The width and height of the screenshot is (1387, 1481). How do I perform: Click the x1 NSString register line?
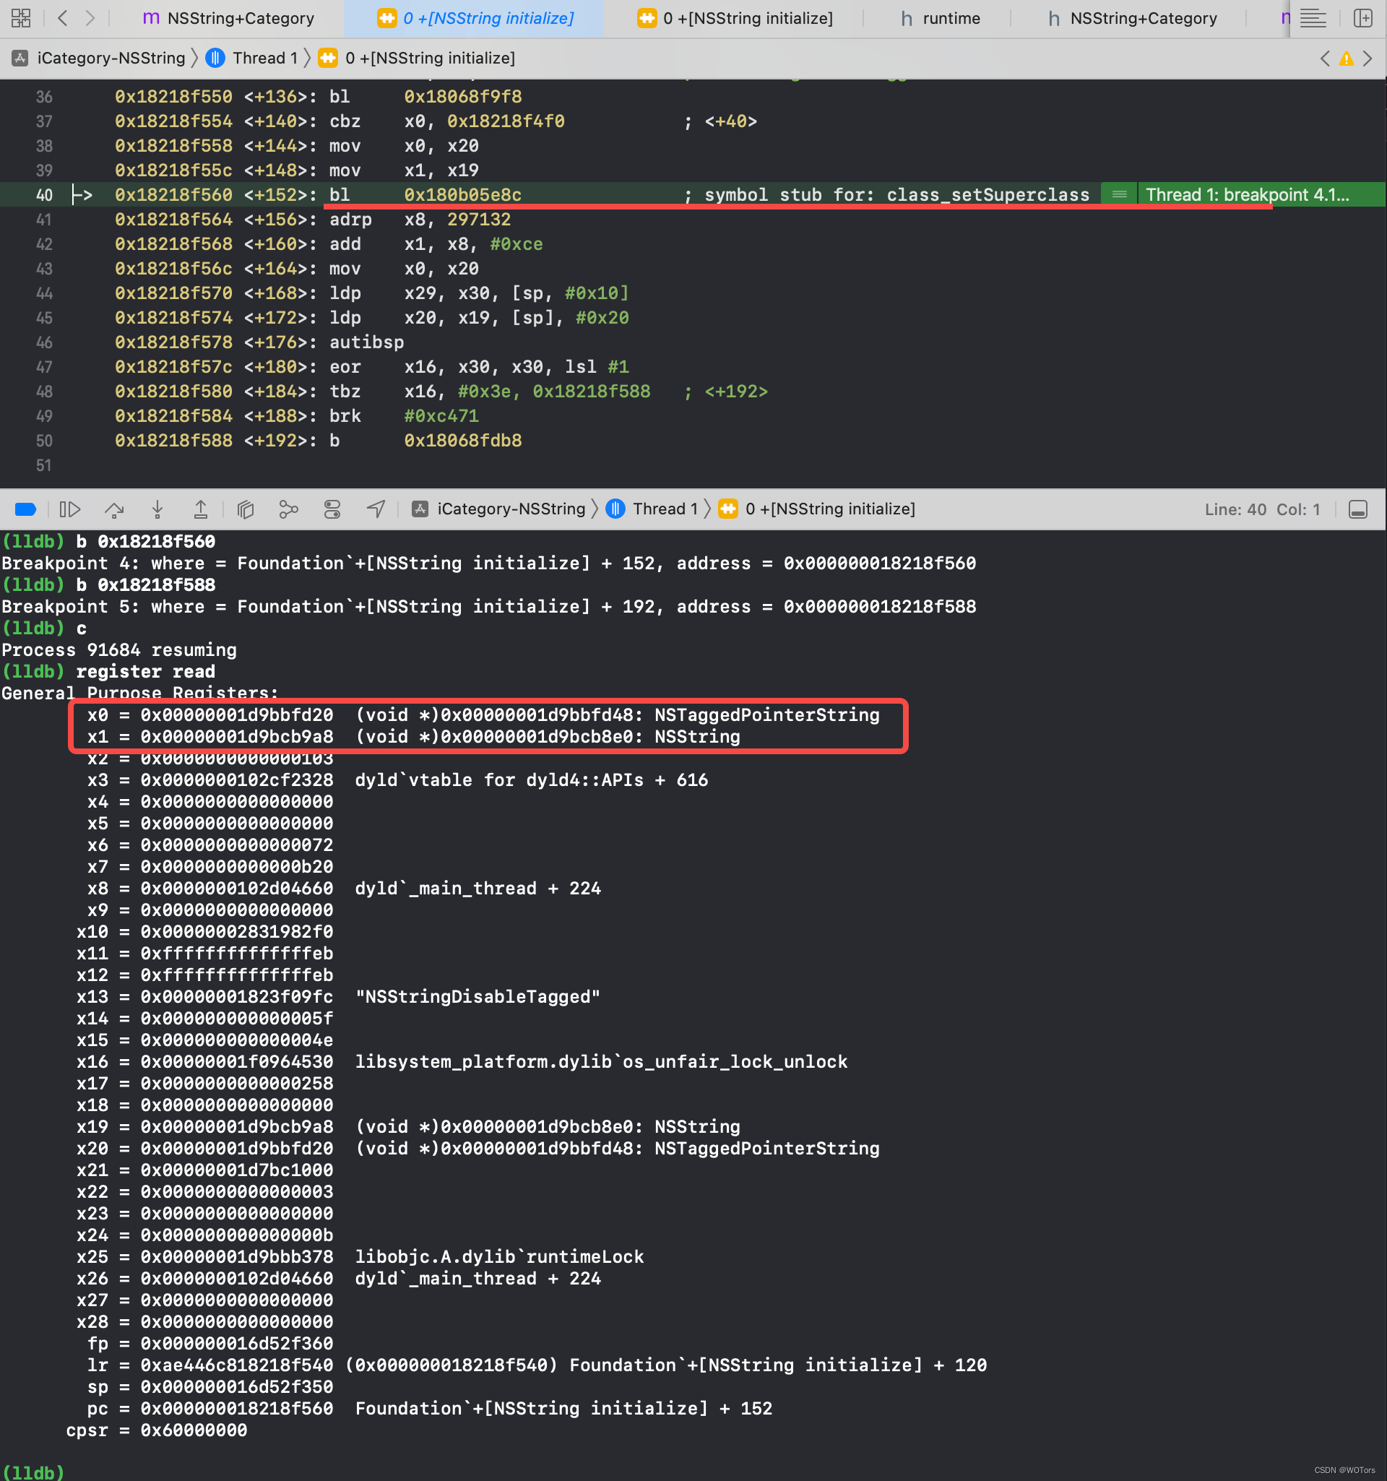point(413,737)
